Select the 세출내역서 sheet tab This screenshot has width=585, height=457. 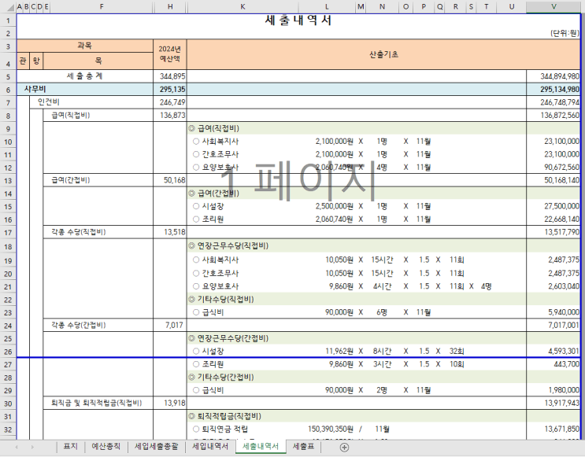(261, 446)
